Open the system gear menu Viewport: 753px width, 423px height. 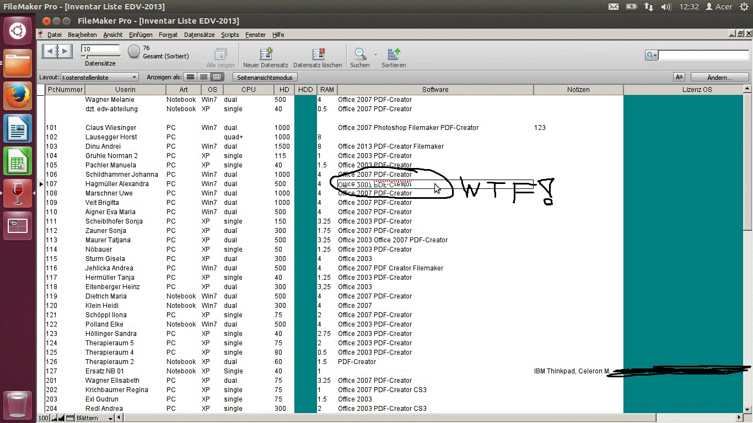[x=744, y=7]
